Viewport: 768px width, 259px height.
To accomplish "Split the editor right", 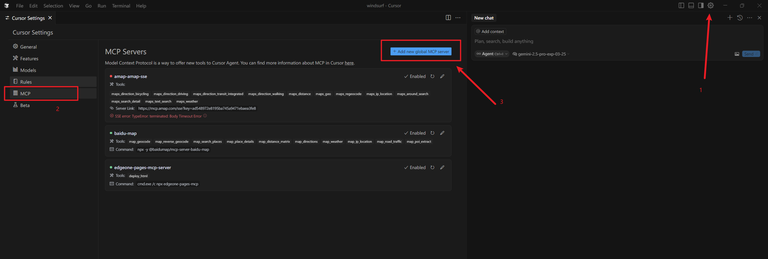I will tap(448, 18).
